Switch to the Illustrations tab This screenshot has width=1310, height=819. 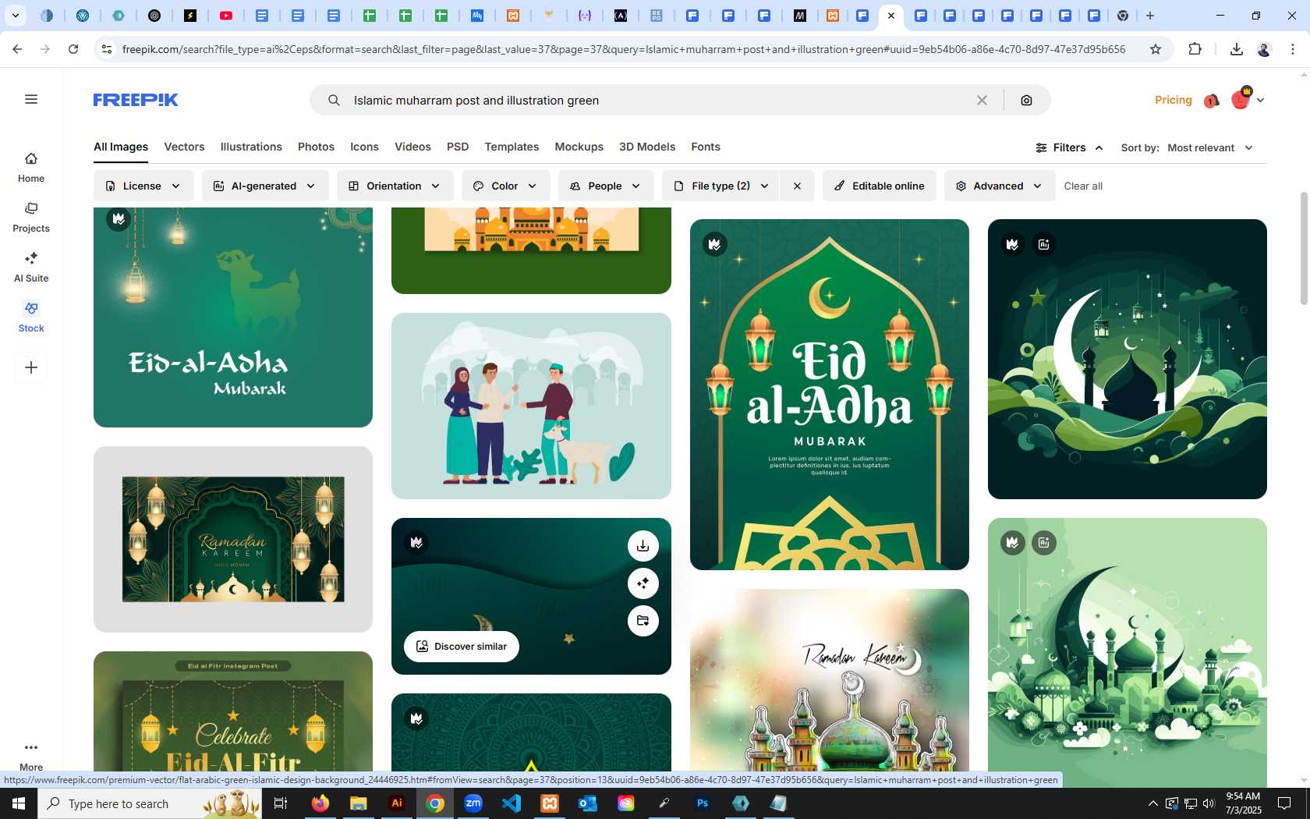251,147
